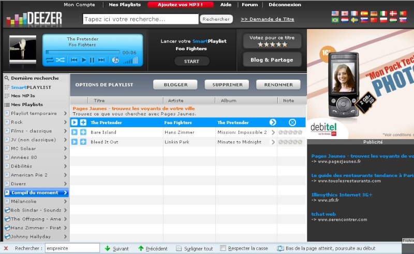
Task: Click the RENOMMER playlist button
Action: [278, 85]
